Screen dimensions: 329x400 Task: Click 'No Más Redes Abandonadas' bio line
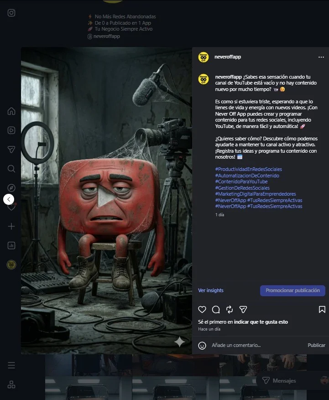125,16
